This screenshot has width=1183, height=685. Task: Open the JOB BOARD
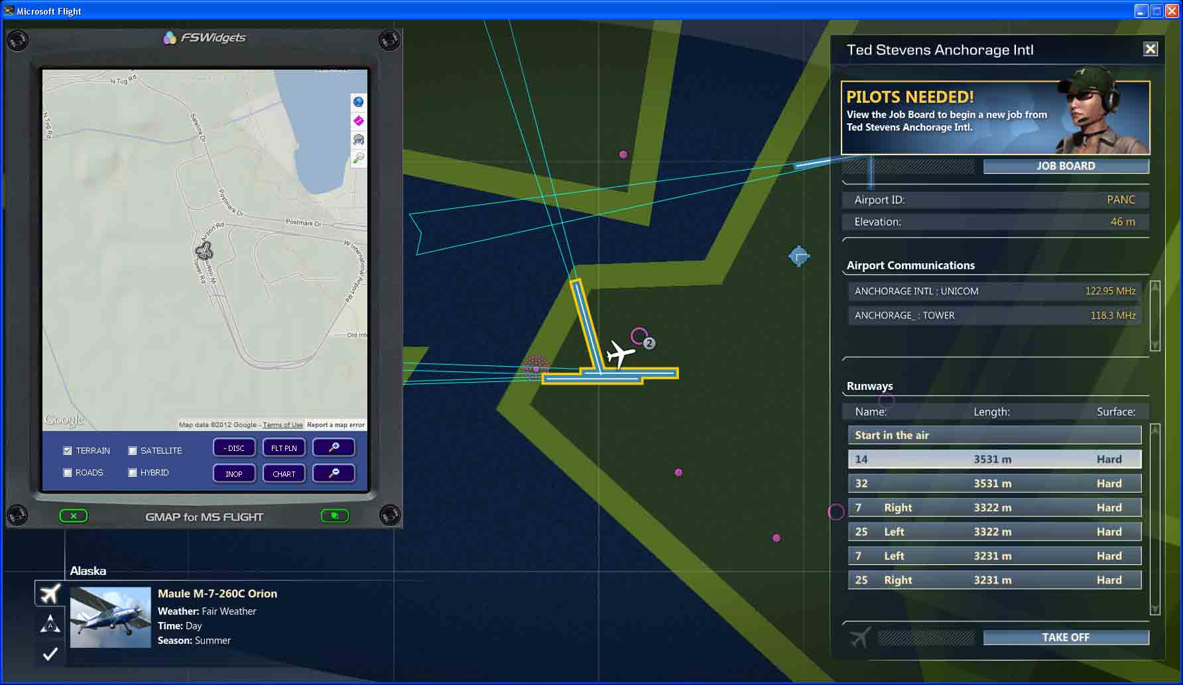1066,166
